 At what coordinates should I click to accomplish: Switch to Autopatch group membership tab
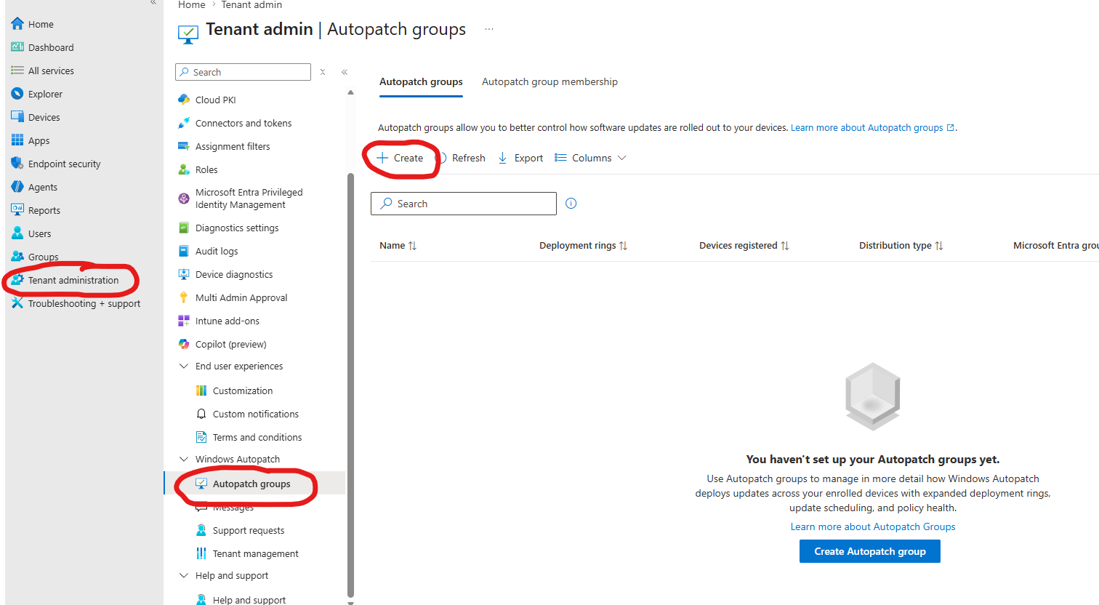point(549,82)
